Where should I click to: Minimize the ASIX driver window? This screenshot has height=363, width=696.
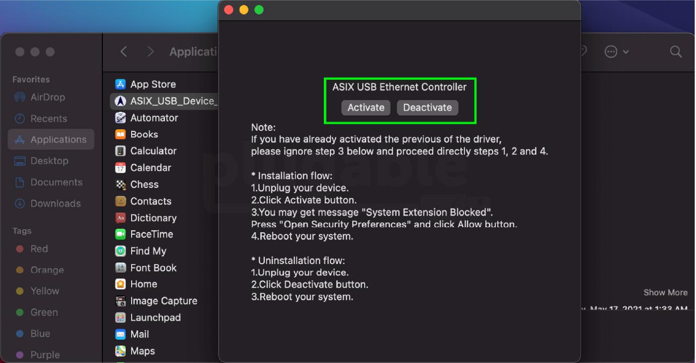point(244,10)
